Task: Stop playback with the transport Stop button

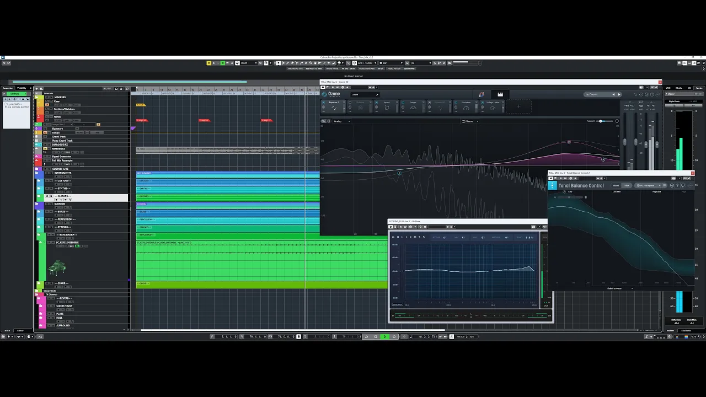Action: click(x=376, y=336)
